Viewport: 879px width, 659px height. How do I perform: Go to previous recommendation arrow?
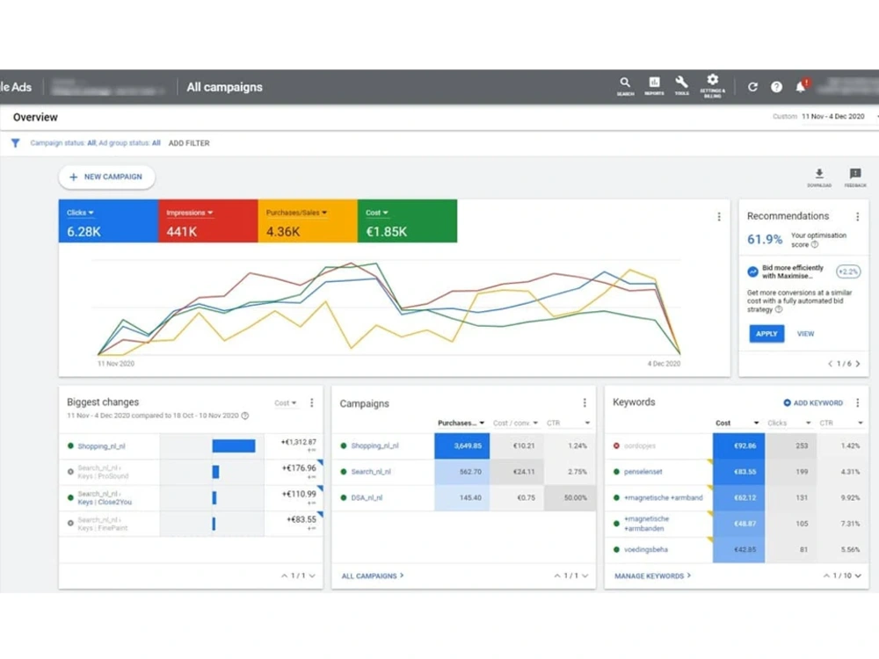tap(831, 364)
